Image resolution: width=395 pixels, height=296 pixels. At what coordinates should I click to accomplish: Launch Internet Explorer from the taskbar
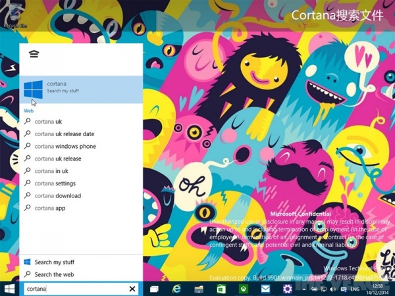(x=176, y=289)
